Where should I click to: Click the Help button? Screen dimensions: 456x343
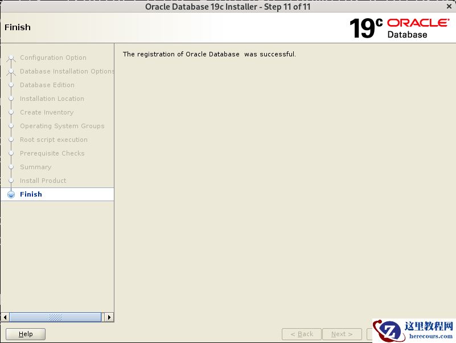26,334
